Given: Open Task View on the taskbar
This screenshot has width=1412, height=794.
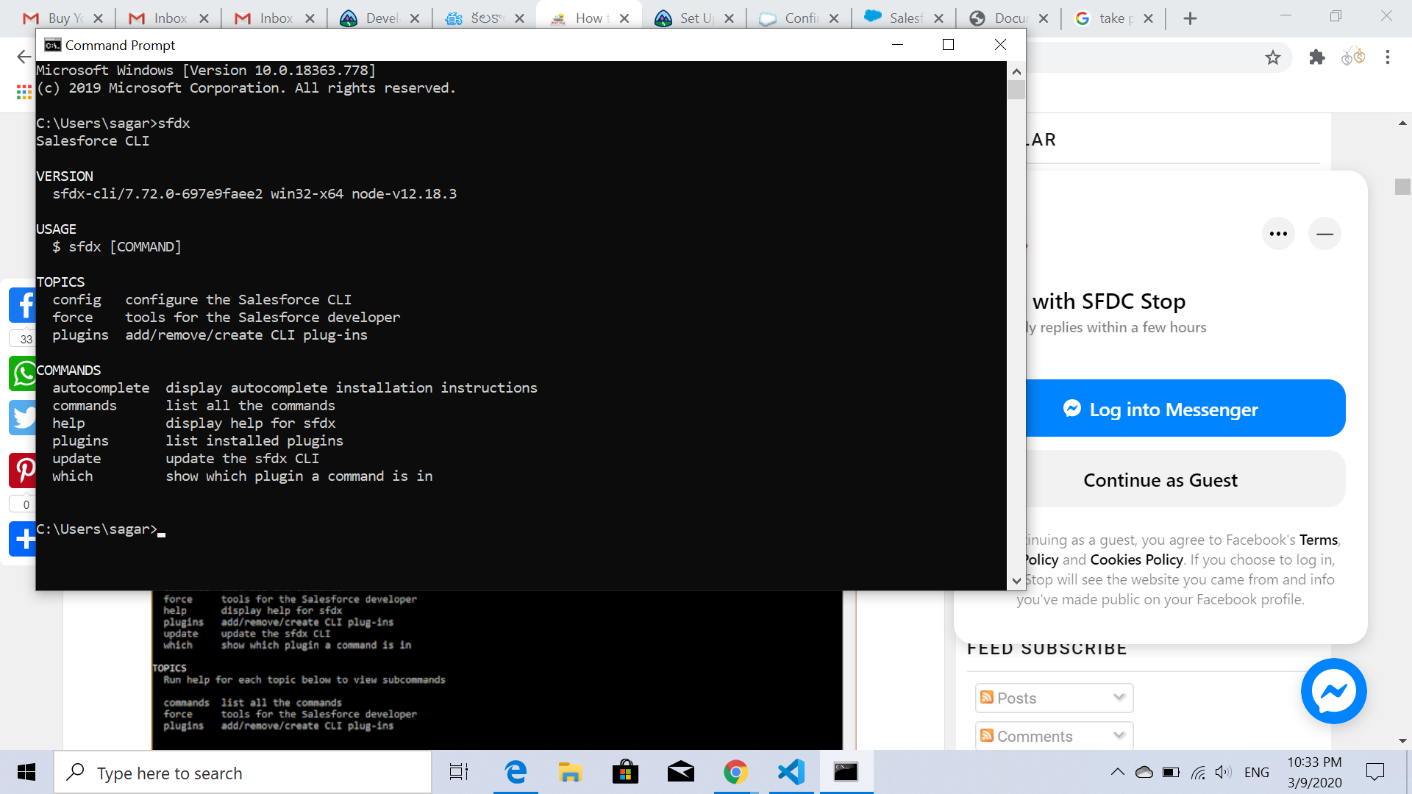Looking at the screenshot, I should click(458, 772).
